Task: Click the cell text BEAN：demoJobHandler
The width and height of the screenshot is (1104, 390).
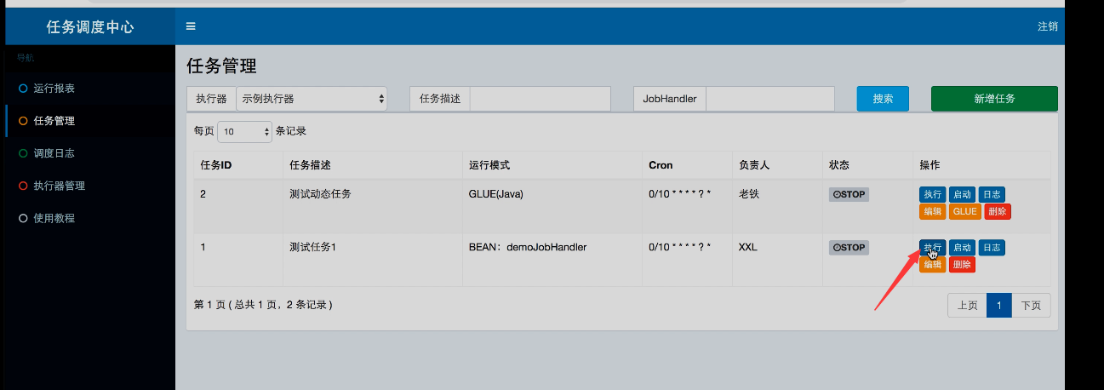Action: coord(528,247)
